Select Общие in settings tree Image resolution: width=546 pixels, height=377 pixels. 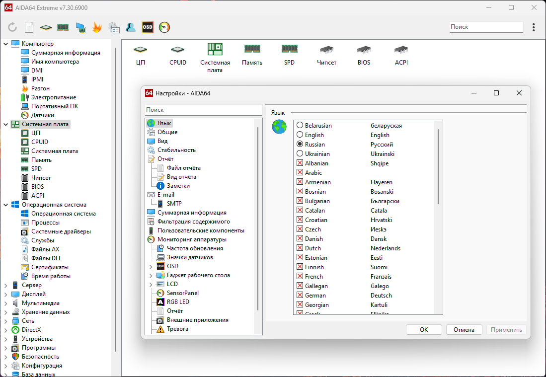167,132
